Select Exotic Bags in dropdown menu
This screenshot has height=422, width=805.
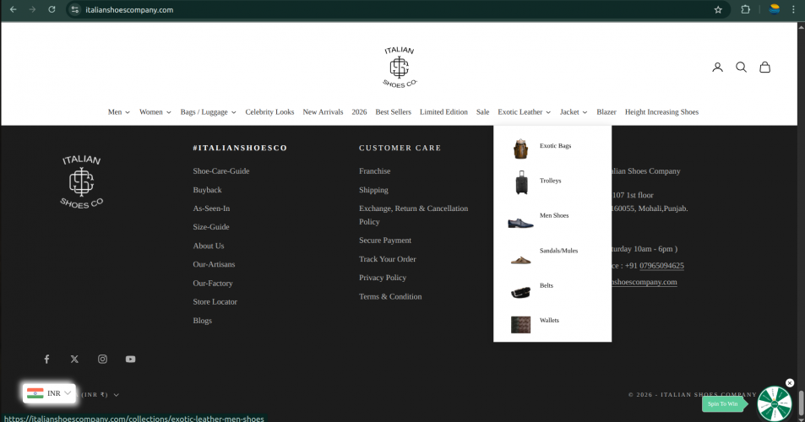[556, 146]
